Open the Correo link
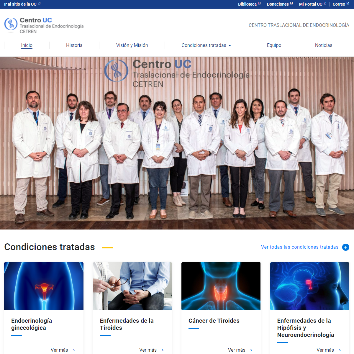 [339, 4]
